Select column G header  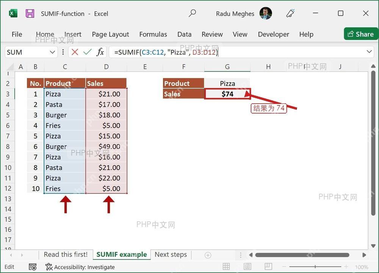click(227, 67)
